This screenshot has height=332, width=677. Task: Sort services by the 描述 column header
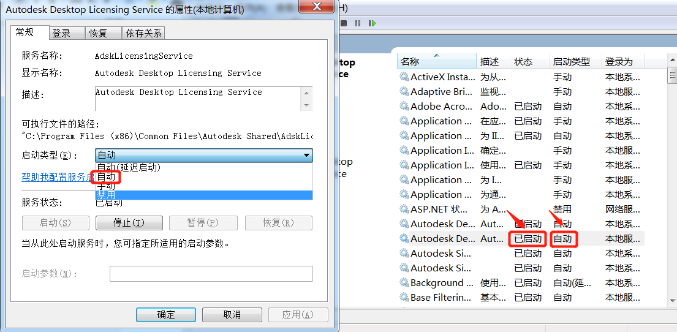point(493,62)
